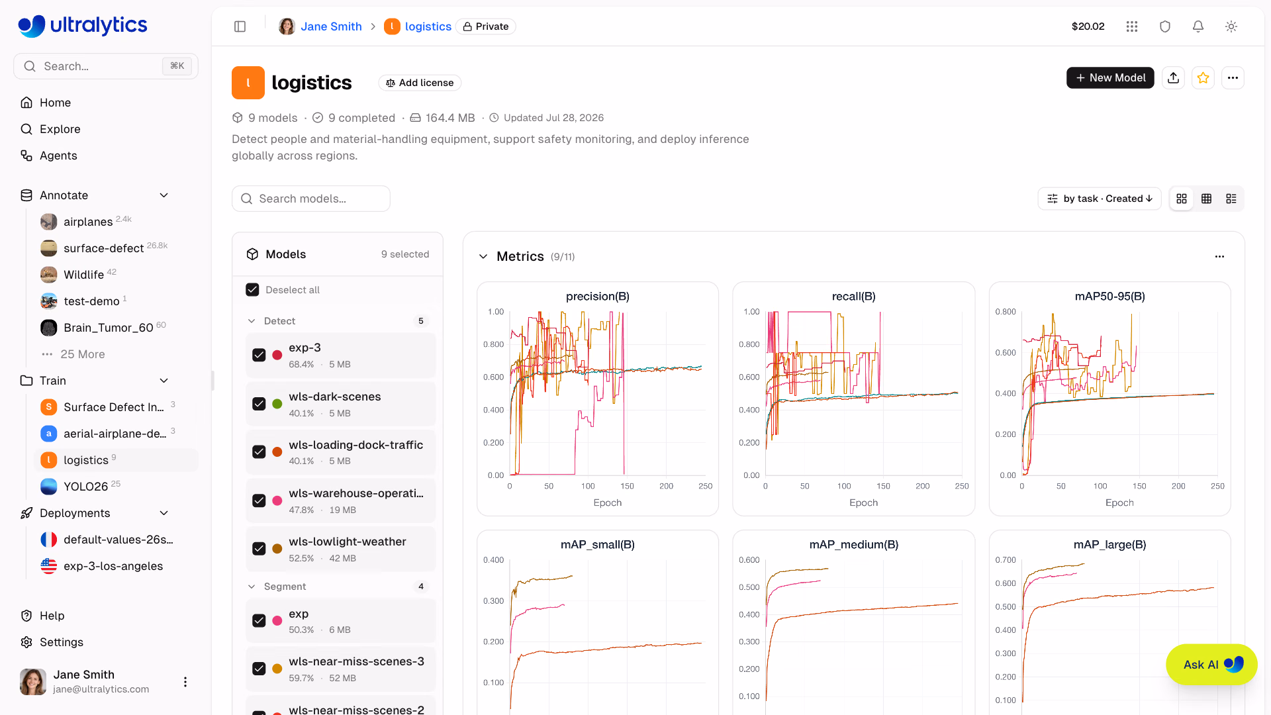
Task: Collapse the Segment model group
Action: [x=252, y=587]
